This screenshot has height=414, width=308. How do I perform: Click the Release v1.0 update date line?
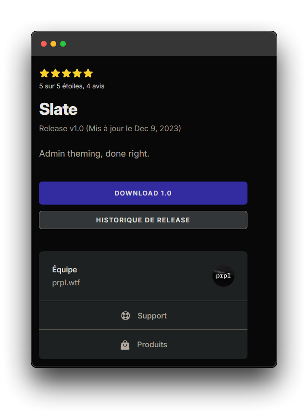coord(110,128)
